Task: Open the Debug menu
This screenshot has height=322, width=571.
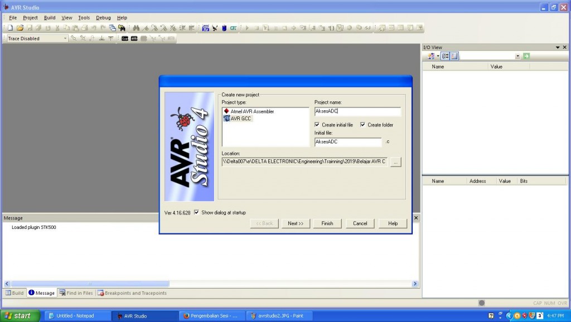Action: [x=103, y=18]
